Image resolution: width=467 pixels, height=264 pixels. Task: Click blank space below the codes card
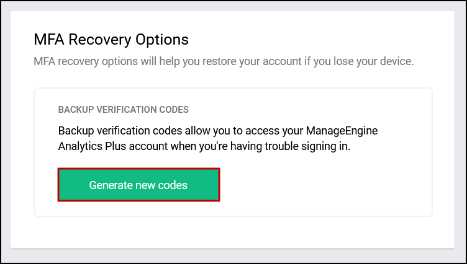(x=233, y=232)
